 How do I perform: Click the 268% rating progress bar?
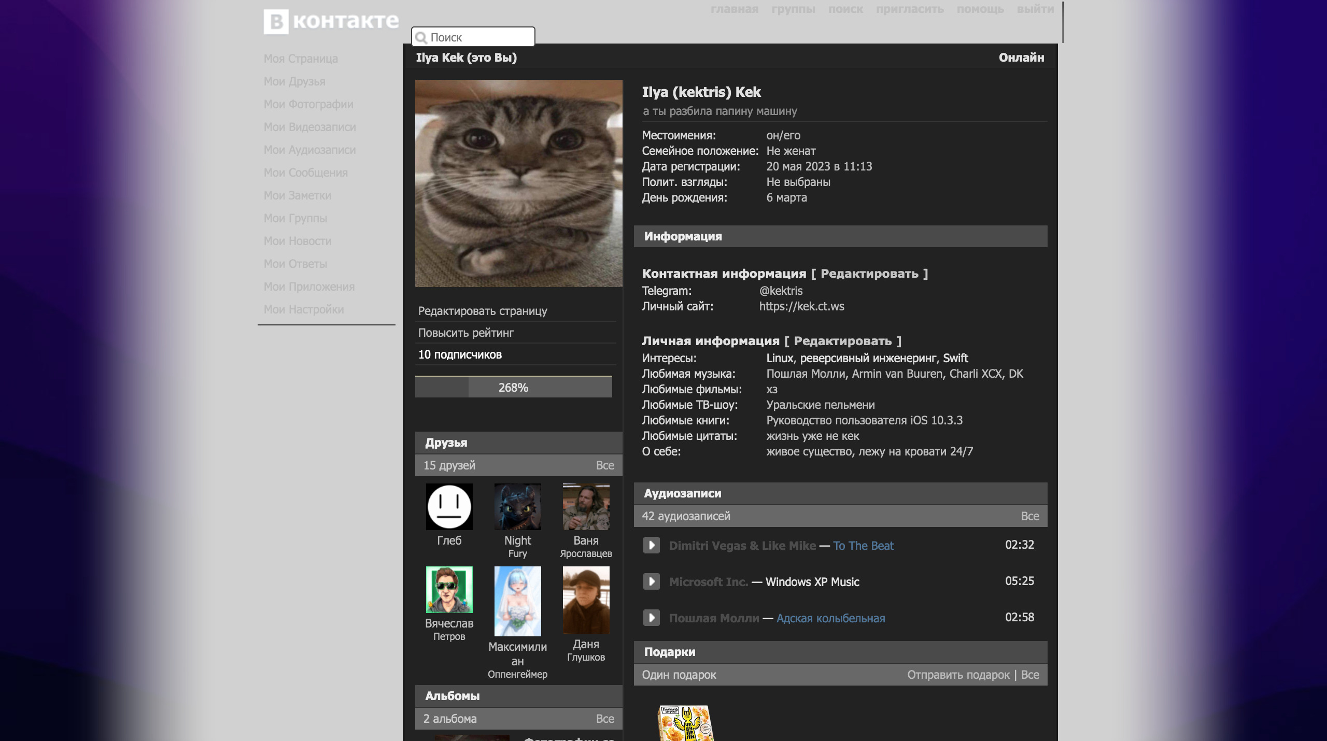click(x=513, y=388)
